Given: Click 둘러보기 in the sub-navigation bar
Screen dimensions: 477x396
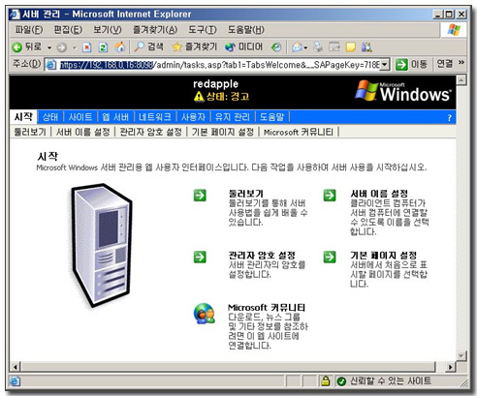Looking at the screenshot, I should (x=30, y=132).
